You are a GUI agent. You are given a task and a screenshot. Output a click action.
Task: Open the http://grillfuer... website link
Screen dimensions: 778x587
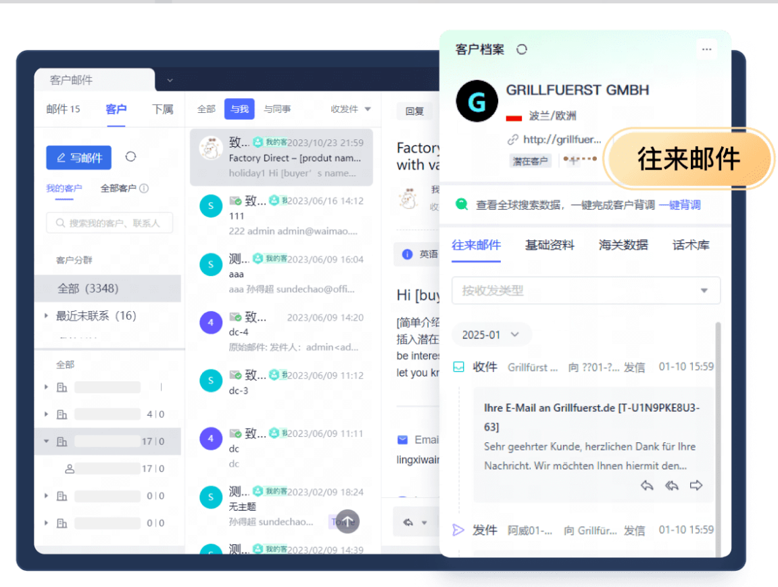(562, 139)
